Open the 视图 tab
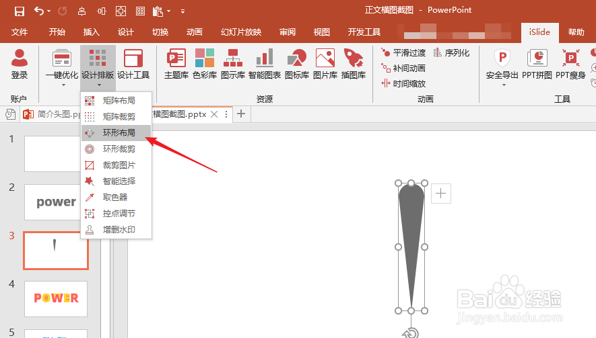 [x=321, y=32]
